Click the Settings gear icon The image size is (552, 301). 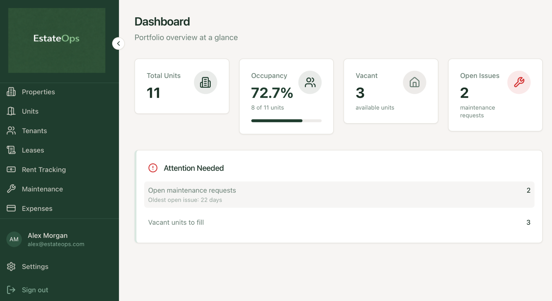pos(11,266)
